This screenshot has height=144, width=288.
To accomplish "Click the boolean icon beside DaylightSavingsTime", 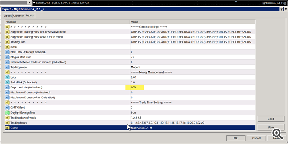I will click(x=7, y=113).
